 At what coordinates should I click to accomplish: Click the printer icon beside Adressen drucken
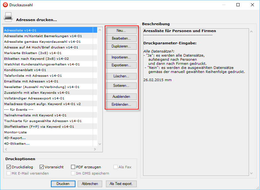click(8, 17)
